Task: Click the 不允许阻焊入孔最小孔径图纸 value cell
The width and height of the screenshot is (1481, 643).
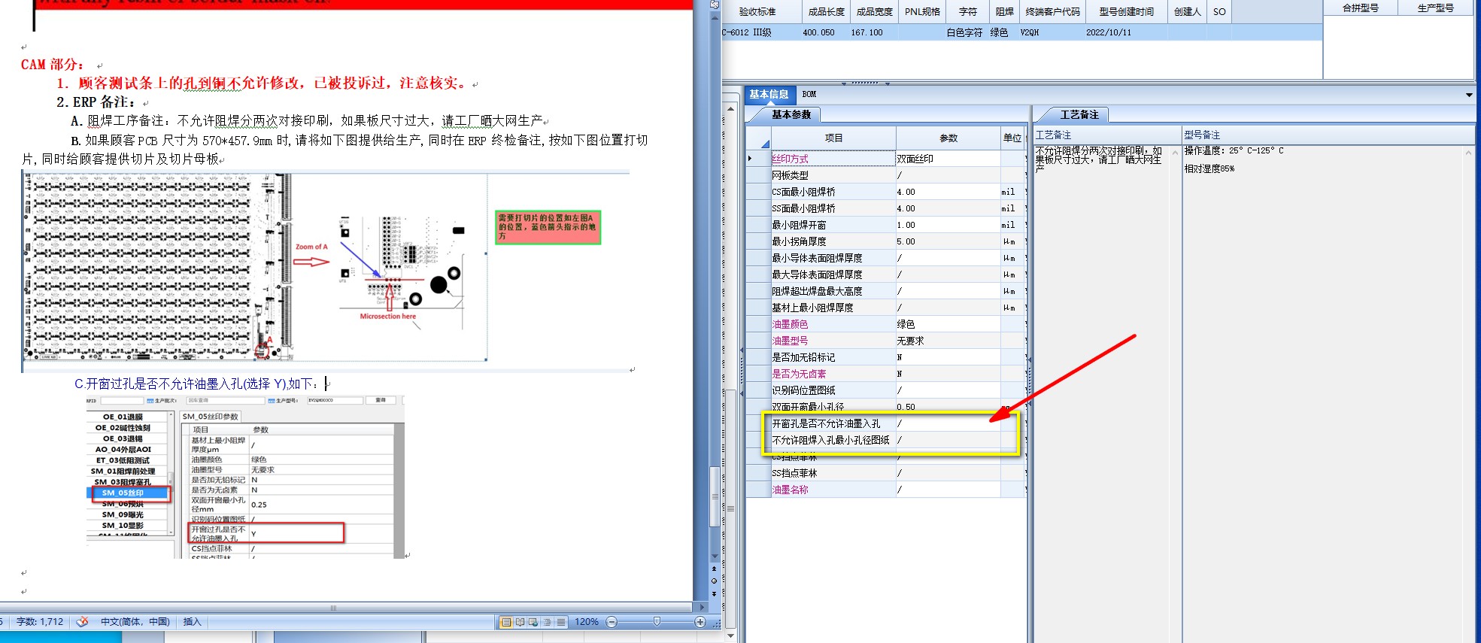Action: (x=948, y=440)
